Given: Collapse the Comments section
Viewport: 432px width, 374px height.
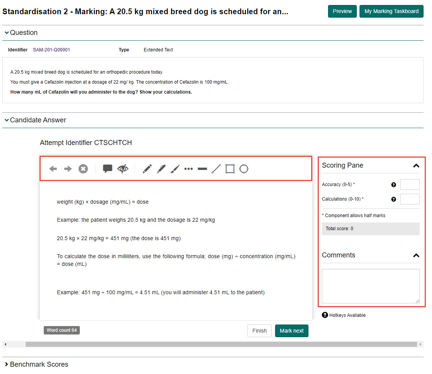Looking at the screenshot, I should (416, 255).
